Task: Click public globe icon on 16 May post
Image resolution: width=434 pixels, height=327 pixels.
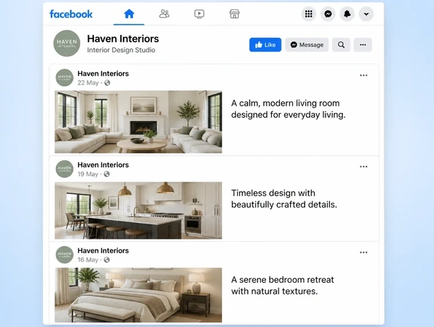Action: pos(106,260)
